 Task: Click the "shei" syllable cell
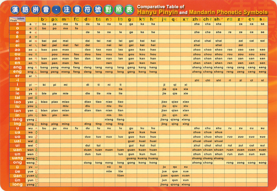click(219, 45)
